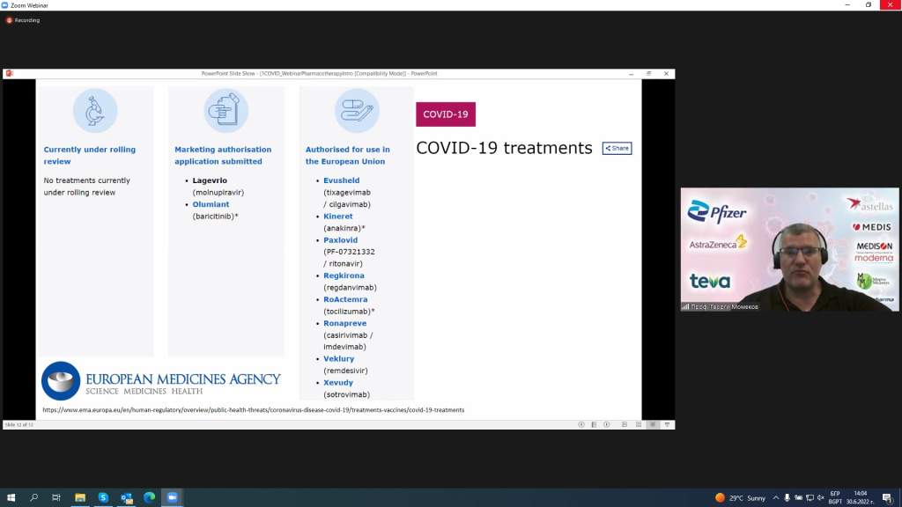Click the Slide 12 of 12 indicator
902x507 pixels.
[19, 425]
